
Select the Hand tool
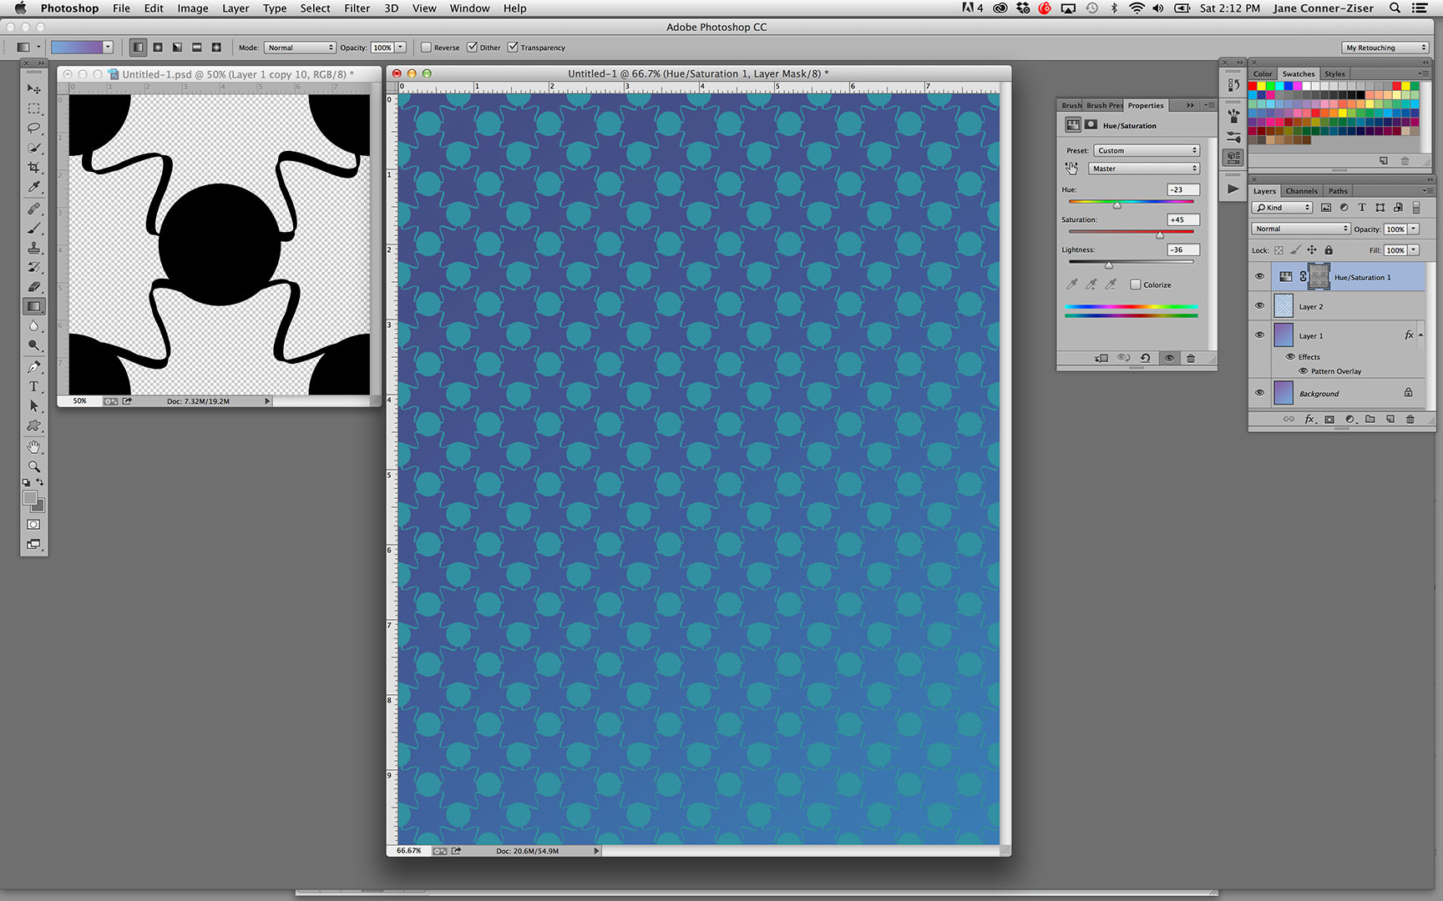pos(33,447)
